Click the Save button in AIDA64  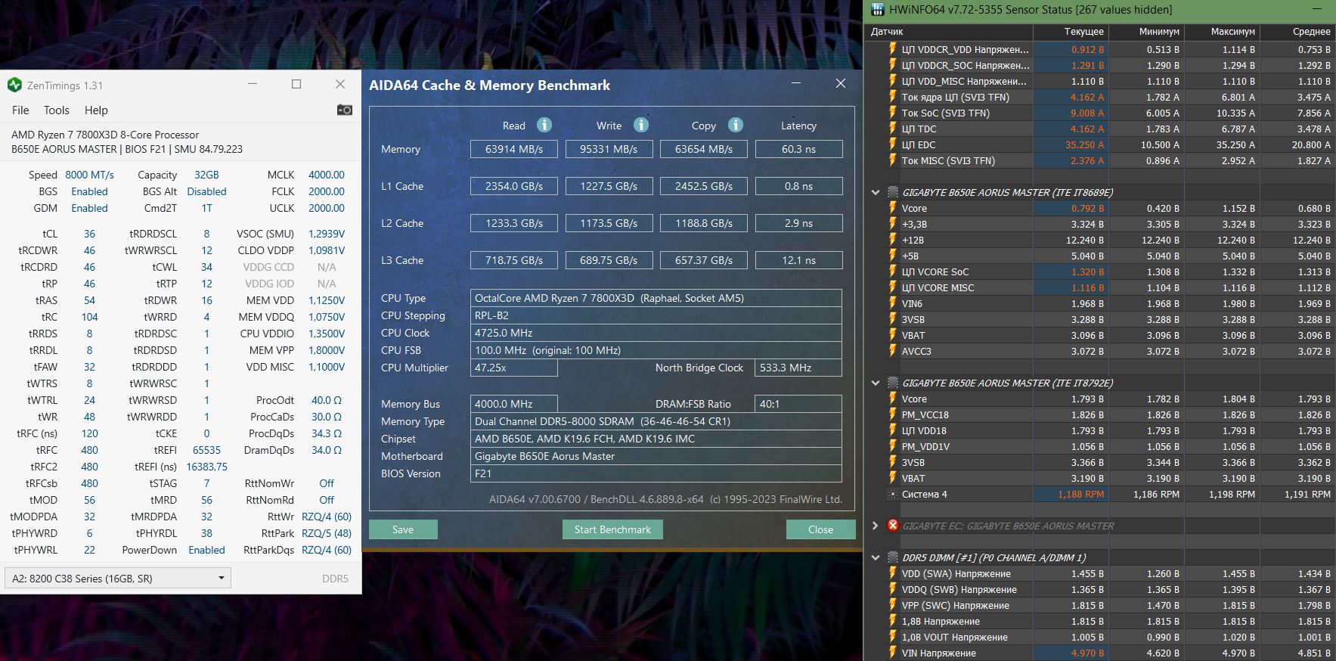coord(403,529)
